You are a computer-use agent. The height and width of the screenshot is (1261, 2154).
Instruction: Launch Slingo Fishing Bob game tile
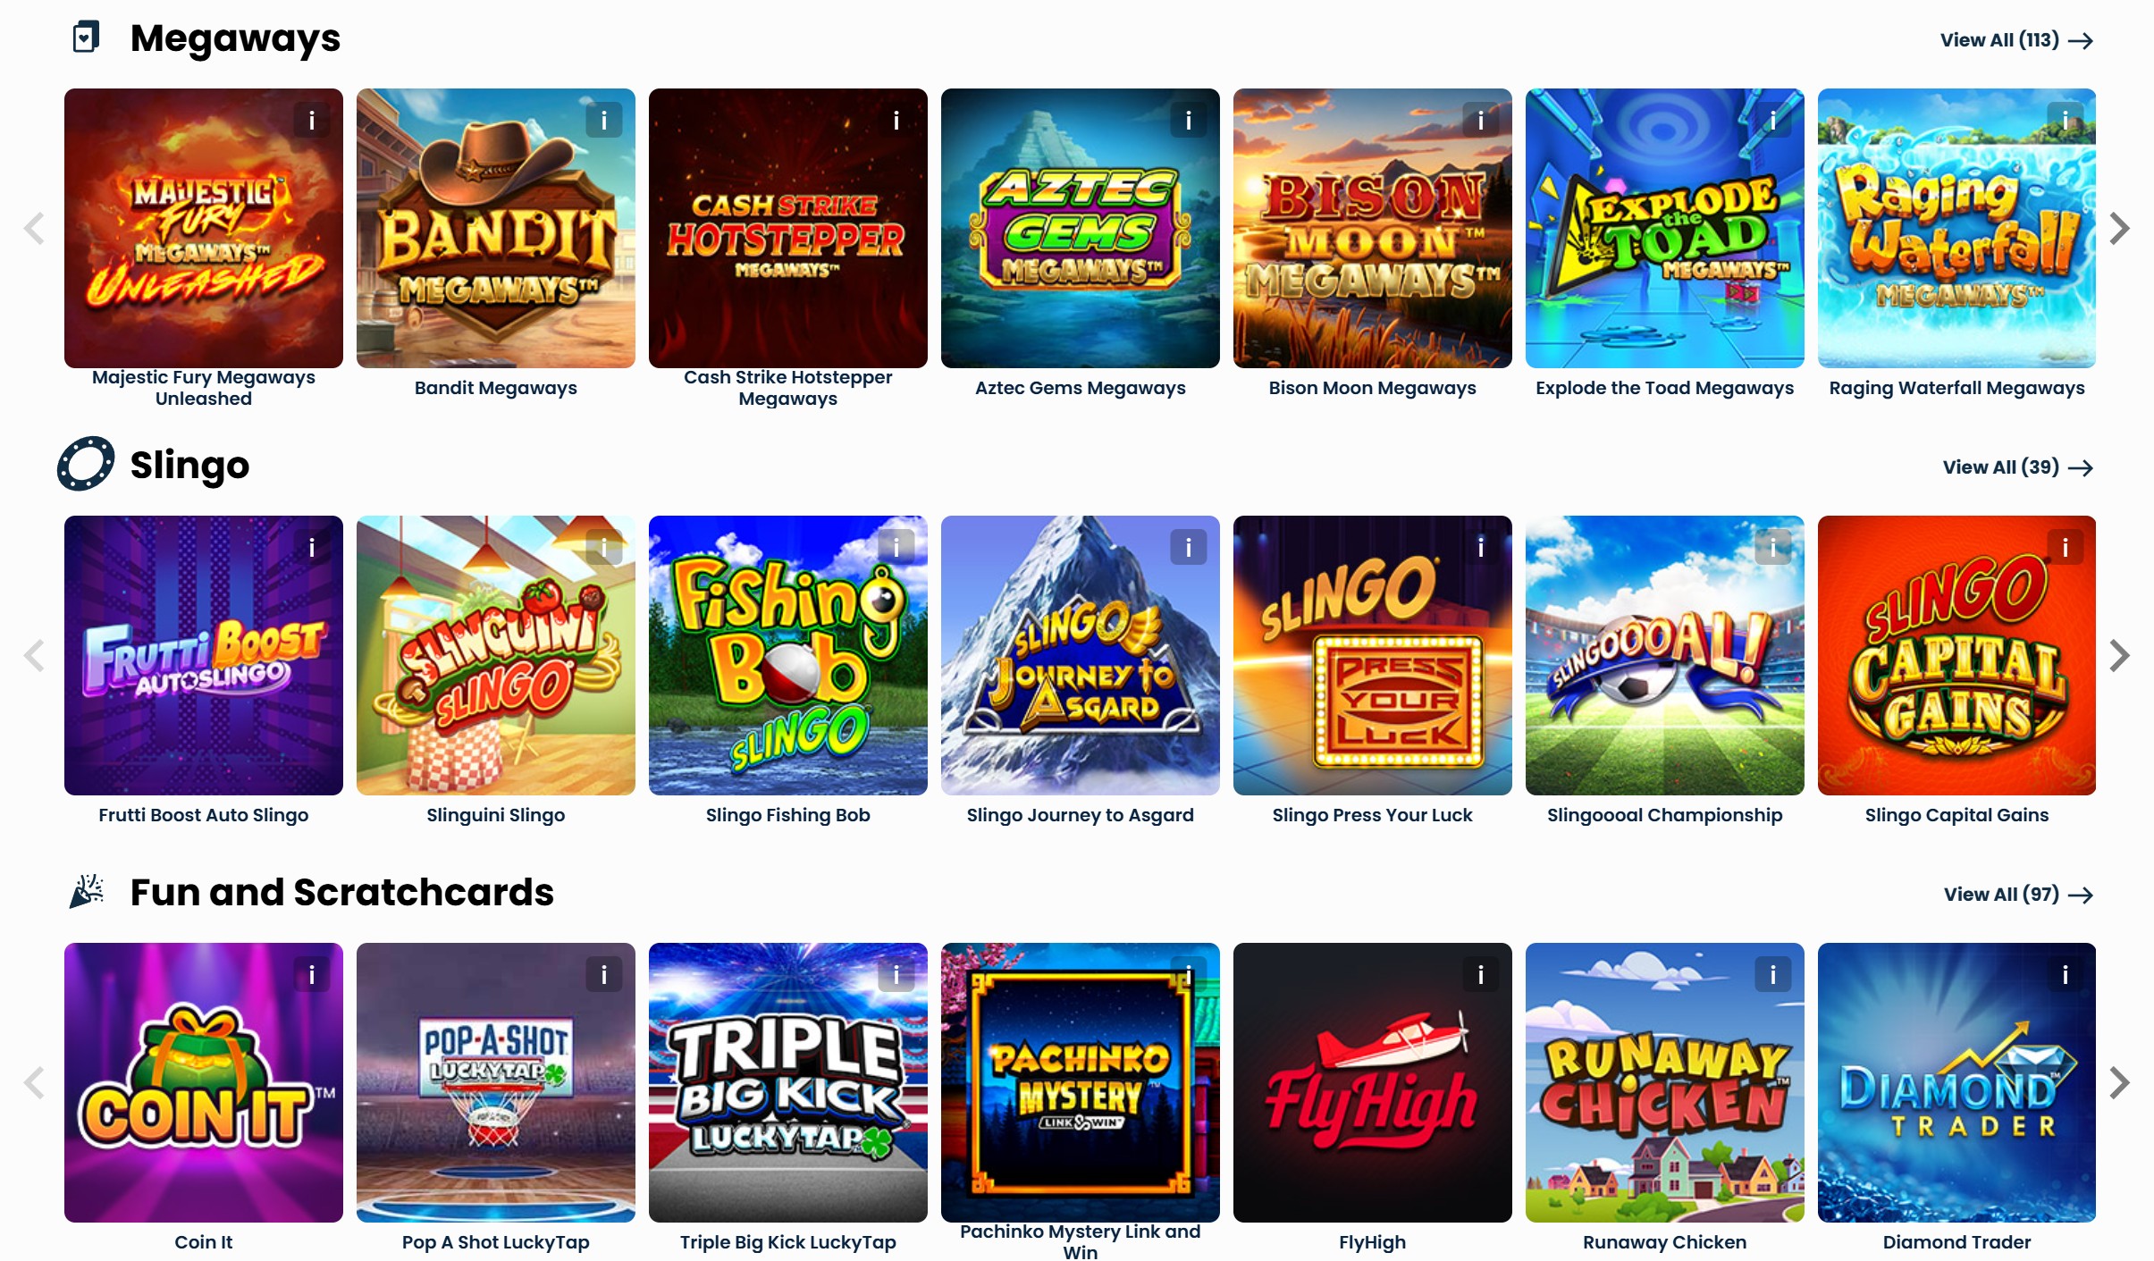[788, 655]
